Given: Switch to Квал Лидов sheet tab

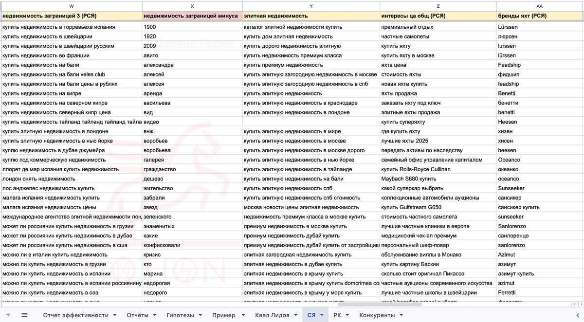Looking at the screenshot, I should [x=272, y=315].
